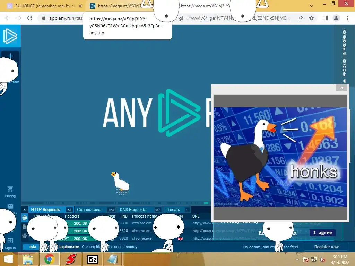This screenshot has height=266, width=355.
Task: Show hidden tray icons arrow
Action: point(297,259)
